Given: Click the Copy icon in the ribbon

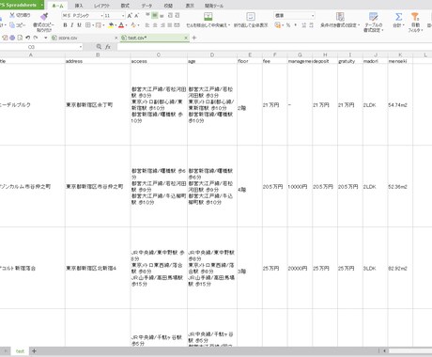Looking at the screenshot, I should pyautogui.click(x=12, y=25).
